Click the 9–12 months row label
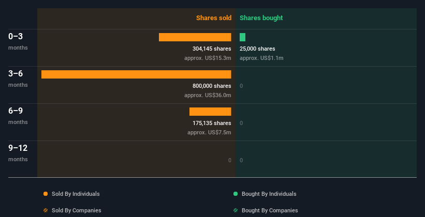This screenshot has width=425, height=217. pyautogui.click(x=18, y=153)
